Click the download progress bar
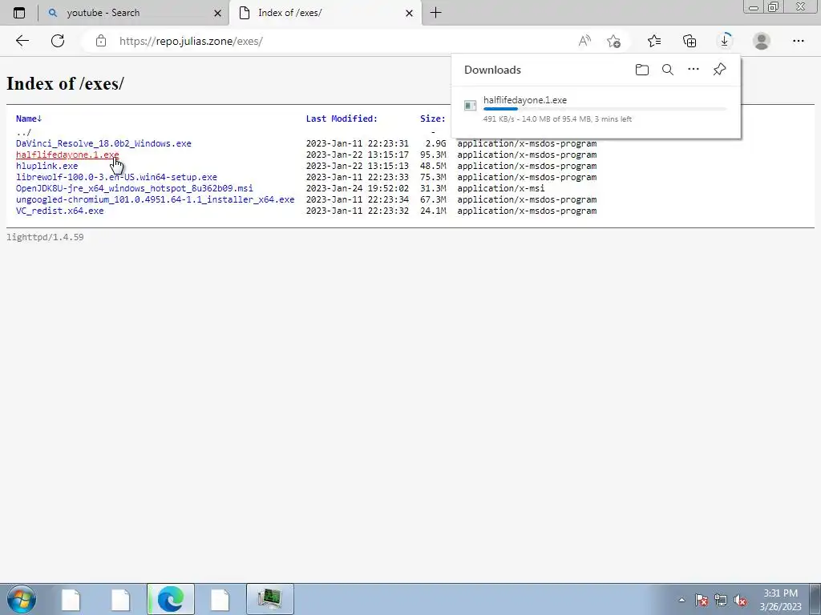The width and height of the screenshot is (821, 615). (x=605, y=109)
